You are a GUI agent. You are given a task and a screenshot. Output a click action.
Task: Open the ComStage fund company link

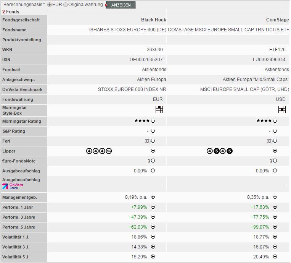click(277, 20)
